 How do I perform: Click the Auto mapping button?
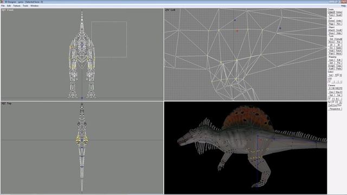coord(331,60)
